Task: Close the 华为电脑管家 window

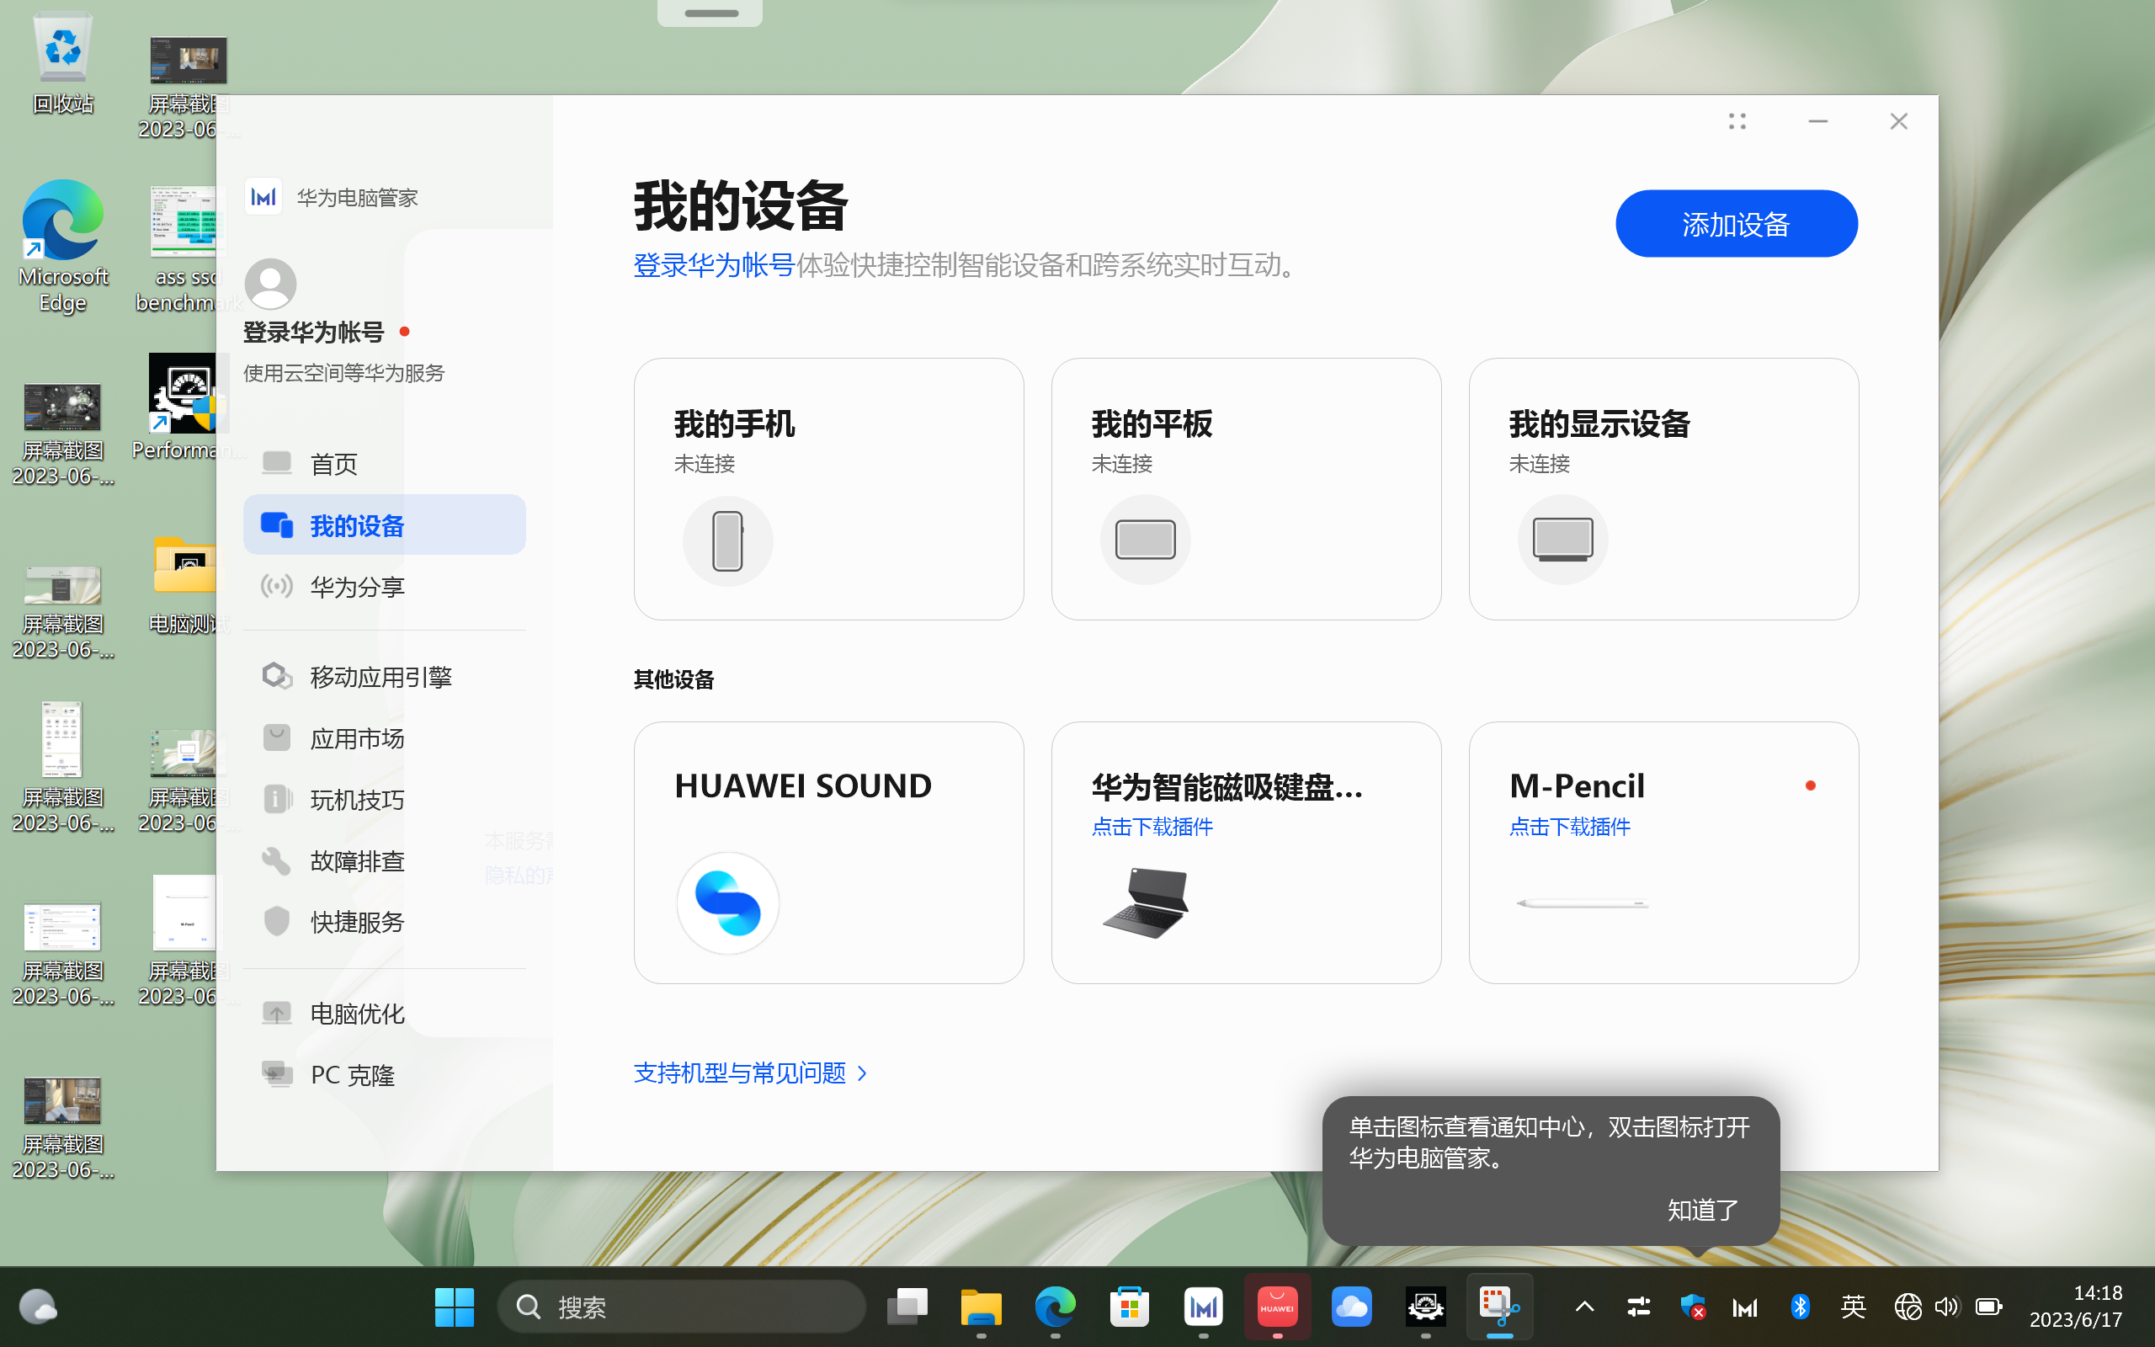Action: (1898, 121)
